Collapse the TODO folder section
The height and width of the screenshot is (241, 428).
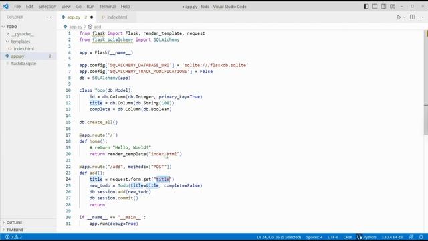(3, 27)
